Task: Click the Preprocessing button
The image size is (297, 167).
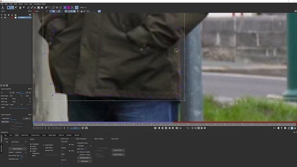Action: click(17, 149)
